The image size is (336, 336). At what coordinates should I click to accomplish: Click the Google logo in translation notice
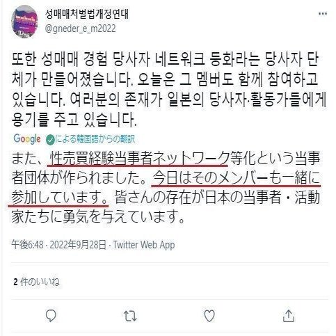[x=27, y=139]
